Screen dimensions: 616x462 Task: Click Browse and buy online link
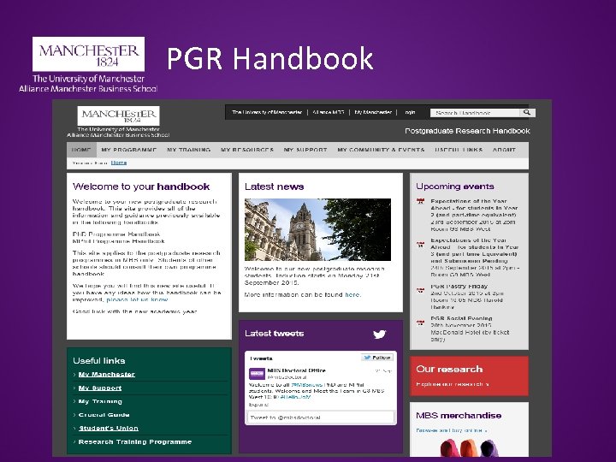[x=452, y=430]
